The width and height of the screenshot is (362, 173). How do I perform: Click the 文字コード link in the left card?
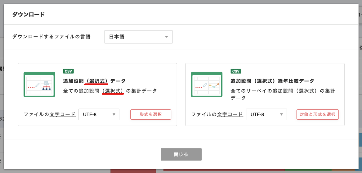pos(62,114)
